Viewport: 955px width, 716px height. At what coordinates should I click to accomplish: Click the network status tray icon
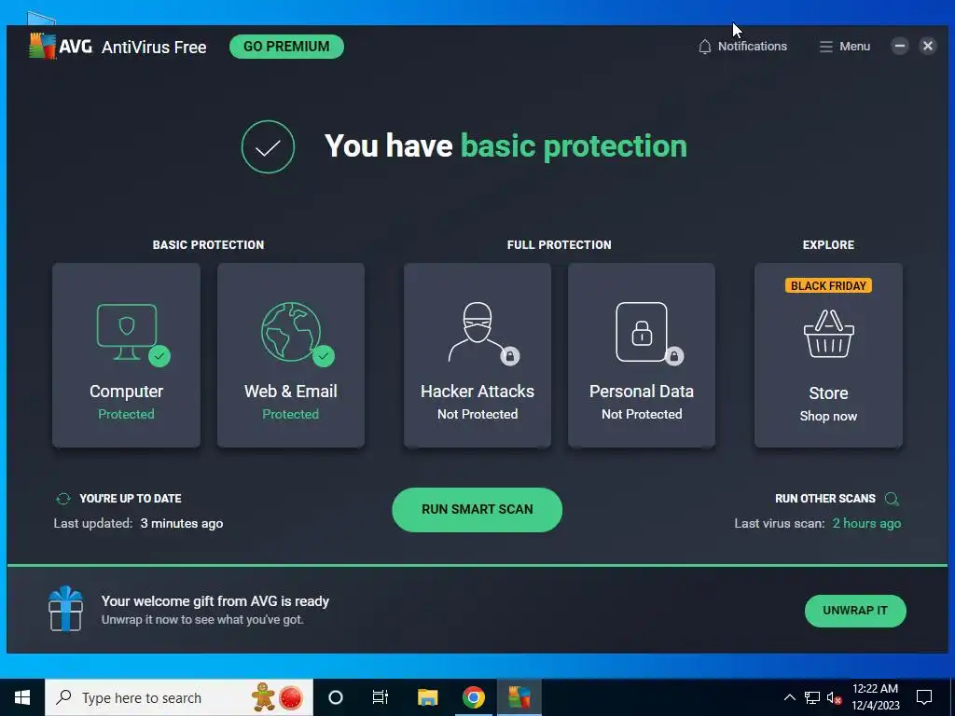(812, 697)
